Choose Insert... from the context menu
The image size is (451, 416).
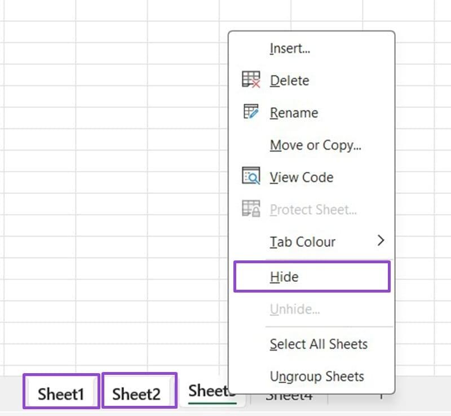point(290,48)
